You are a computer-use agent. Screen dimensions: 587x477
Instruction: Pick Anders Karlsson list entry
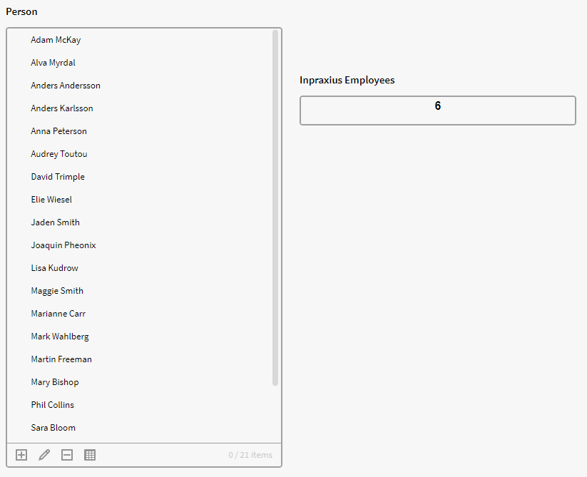click(x=62, y=108)
